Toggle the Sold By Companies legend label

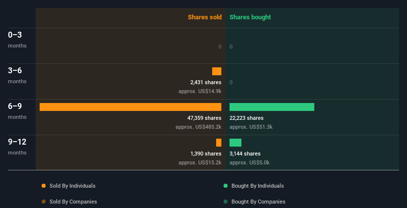(x=73, y=202)
